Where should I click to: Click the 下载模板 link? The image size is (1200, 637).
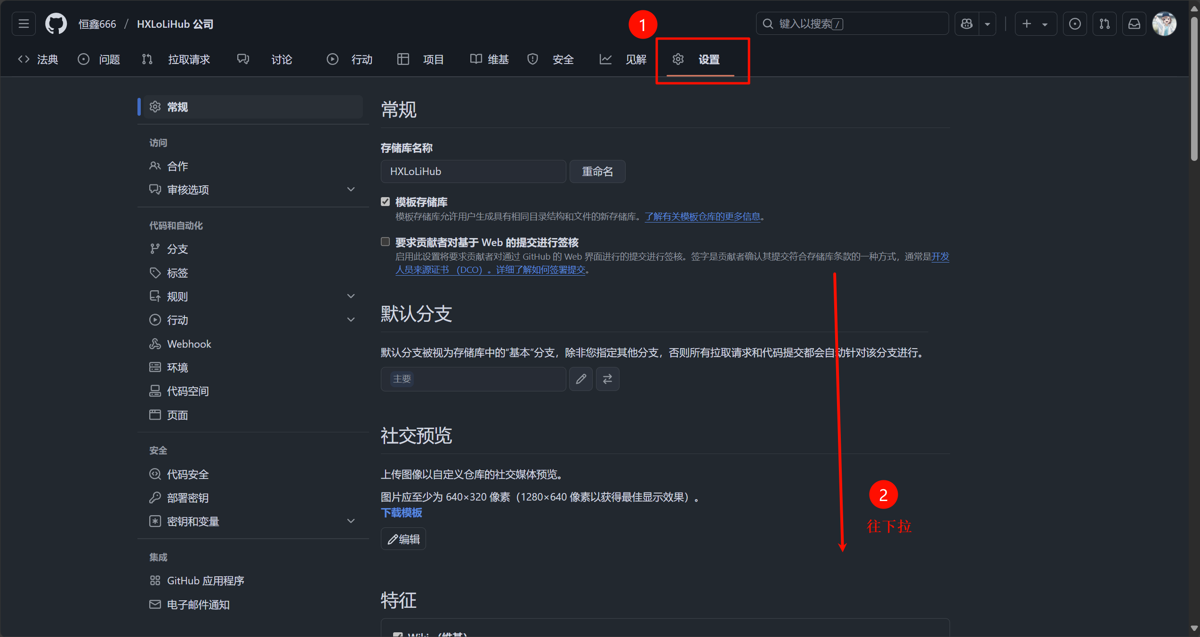coord(402,512)
